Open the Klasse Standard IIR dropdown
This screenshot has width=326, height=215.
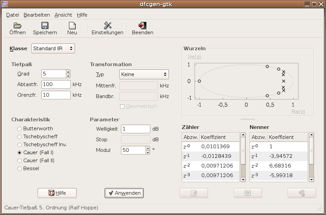tap(53, 49)
